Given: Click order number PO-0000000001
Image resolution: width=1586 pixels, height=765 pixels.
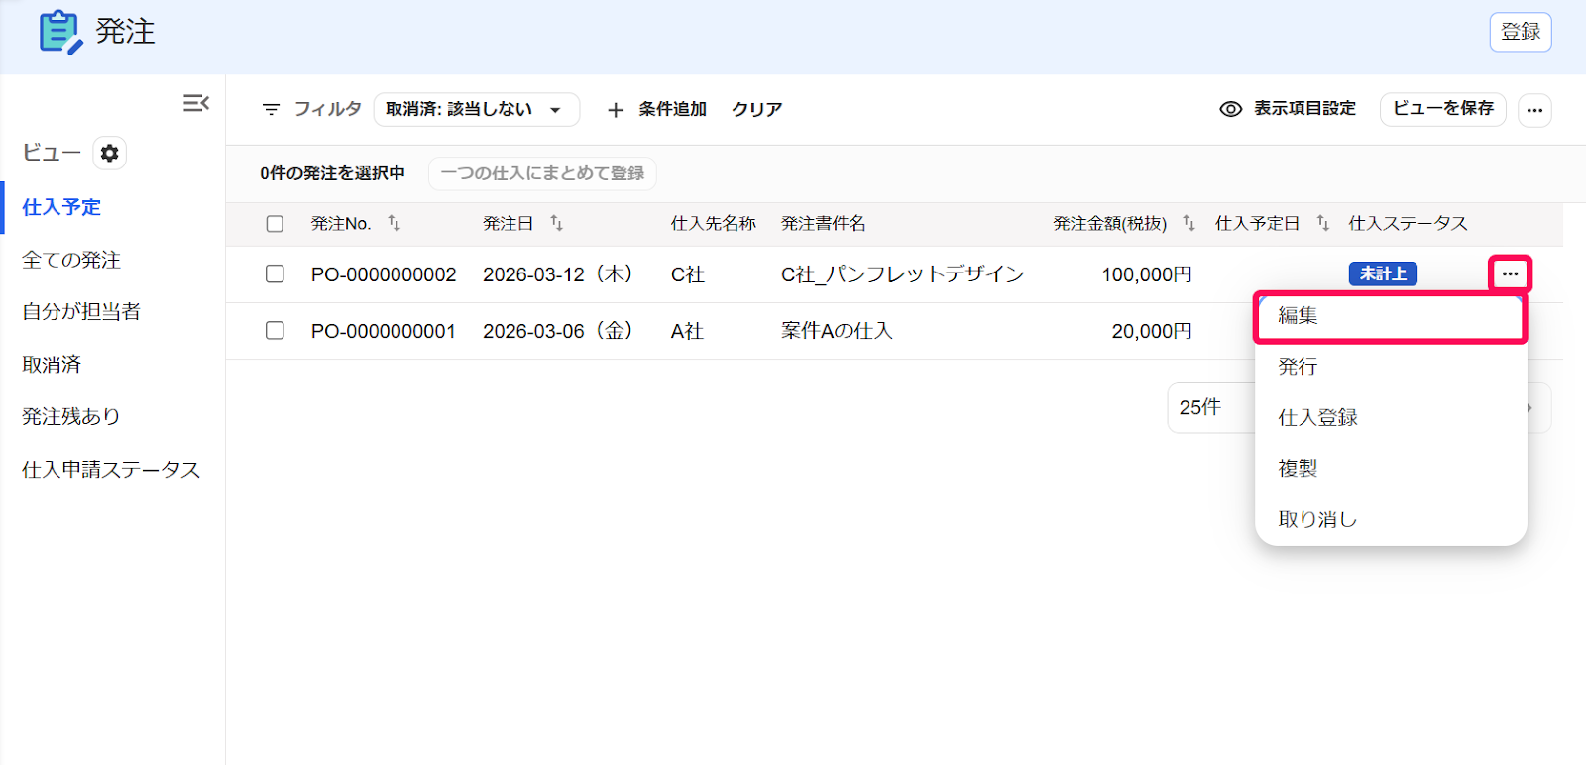Looking at the screenshot, I should tap(384, 331).
